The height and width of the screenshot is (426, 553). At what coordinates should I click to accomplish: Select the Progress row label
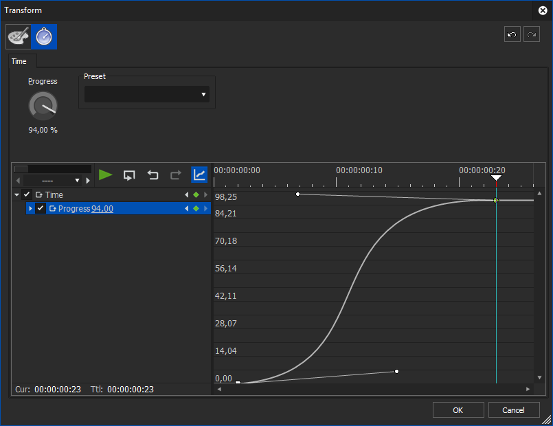[x=74, y=209]
